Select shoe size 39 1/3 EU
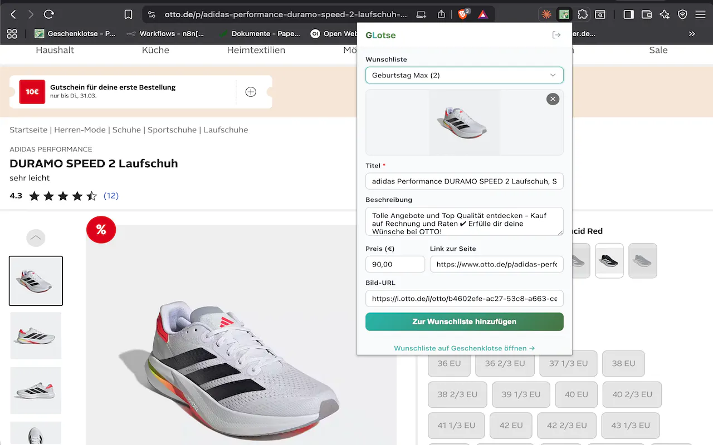 (x=521, y=394)
